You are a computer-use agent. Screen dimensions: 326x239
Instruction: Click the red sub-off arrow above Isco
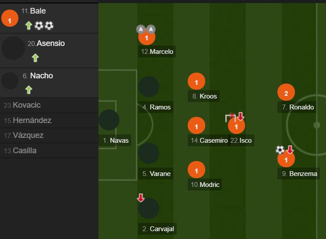pos(241,116)
